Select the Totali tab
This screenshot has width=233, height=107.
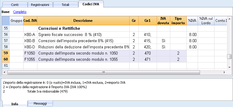click(x=65, y=5)
